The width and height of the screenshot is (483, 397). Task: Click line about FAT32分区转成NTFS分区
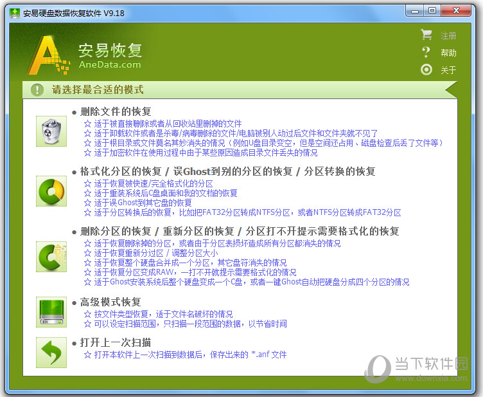coord(247,212)
